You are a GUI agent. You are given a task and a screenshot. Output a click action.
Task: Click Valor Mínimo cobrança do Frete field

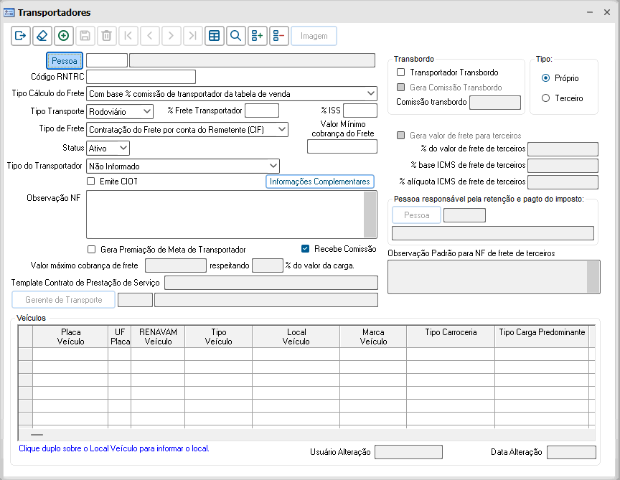pyautogui.click(x=342, y=146)
